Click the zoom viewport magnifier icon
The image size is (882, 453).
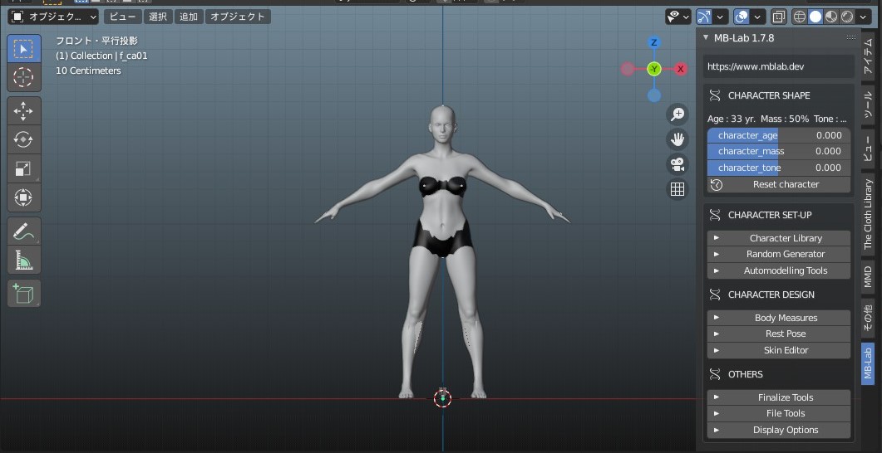(x=678, y=114)
